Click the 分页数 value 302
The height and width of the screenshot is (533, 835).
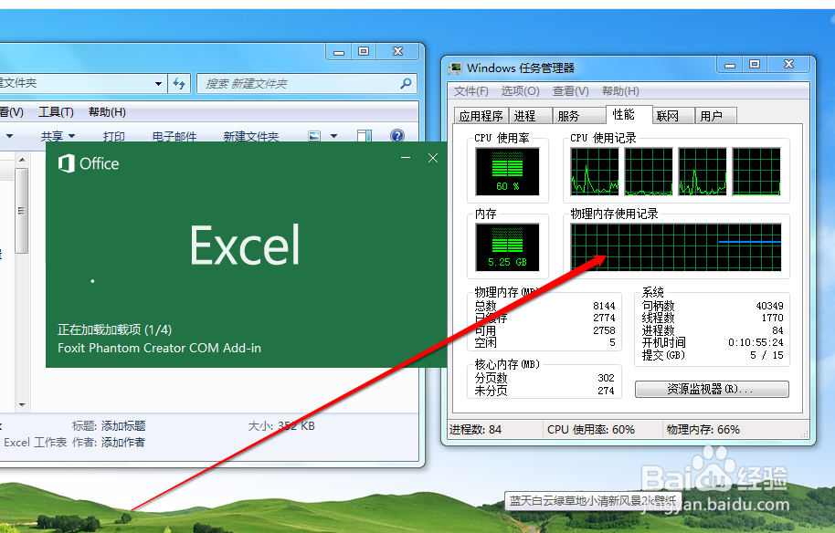(606, 378)
